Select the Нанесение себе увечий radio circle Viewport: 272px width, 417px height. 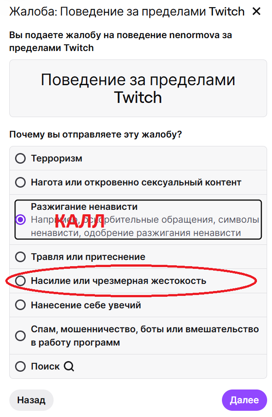20,305
